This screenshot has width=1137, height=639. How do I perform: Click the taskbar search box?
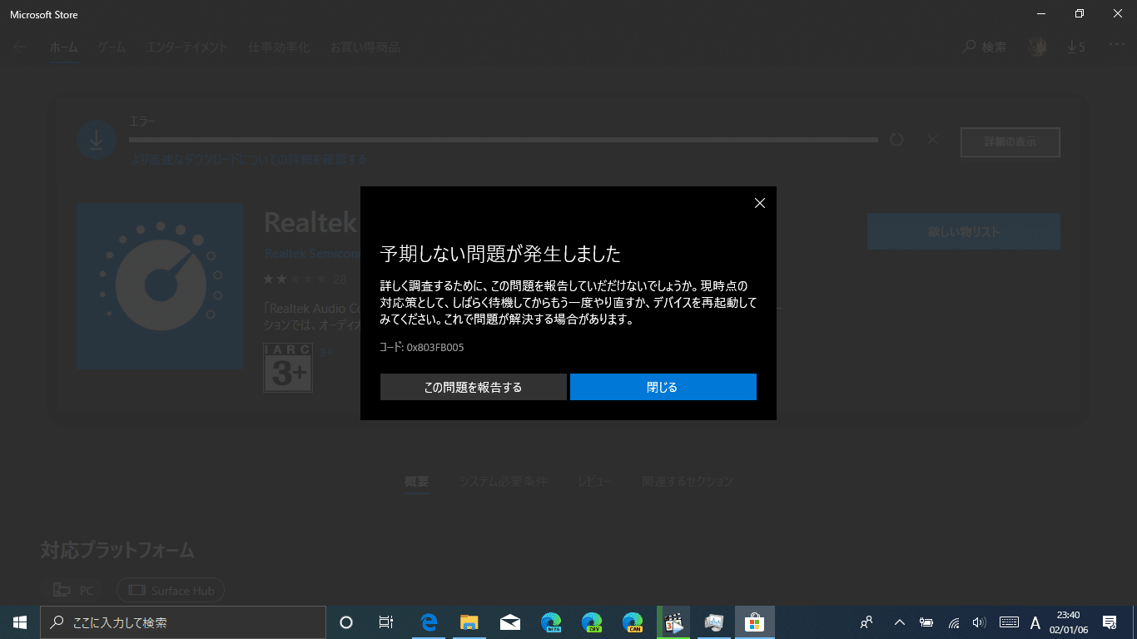coord(183,622)
